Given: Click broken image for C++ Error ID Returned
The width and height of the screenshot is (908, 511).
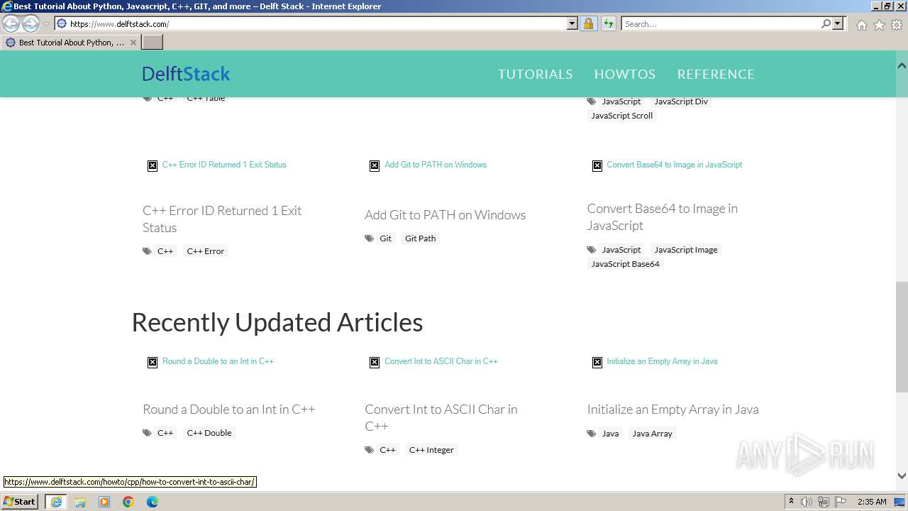Looking at the screenshot, I should pyautogui.click(x=153, y=165).
